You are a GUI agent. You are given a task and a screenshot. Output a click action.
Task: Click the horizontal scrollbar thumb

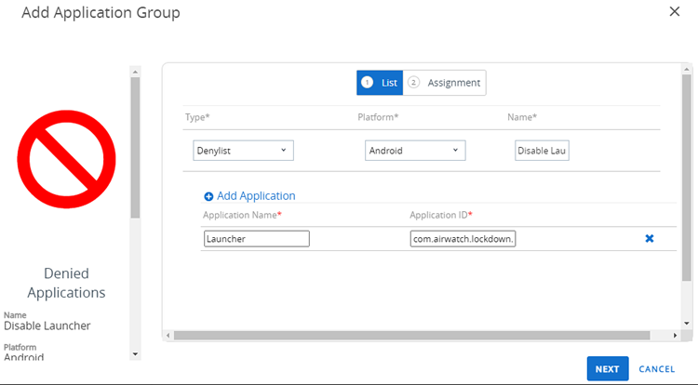tap(411, 335)
